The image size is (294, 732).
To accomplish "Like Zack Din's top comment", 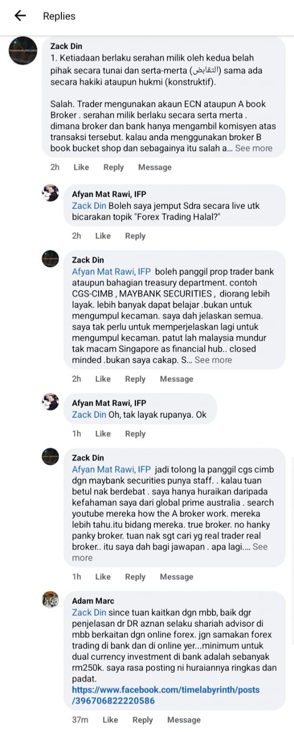I will [81, 167].
